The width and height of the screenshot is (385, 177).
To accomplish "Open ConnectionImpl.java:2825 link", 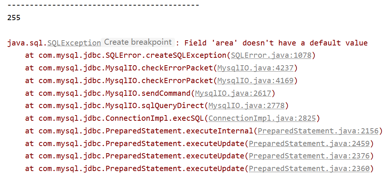I will [262, 118].
